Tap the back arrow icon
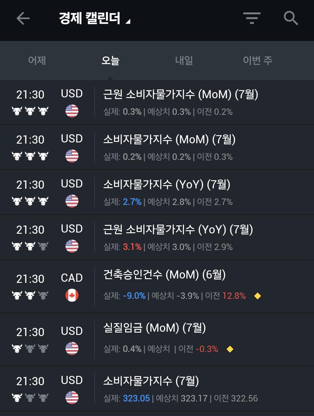314x416 pixels. 23,19
